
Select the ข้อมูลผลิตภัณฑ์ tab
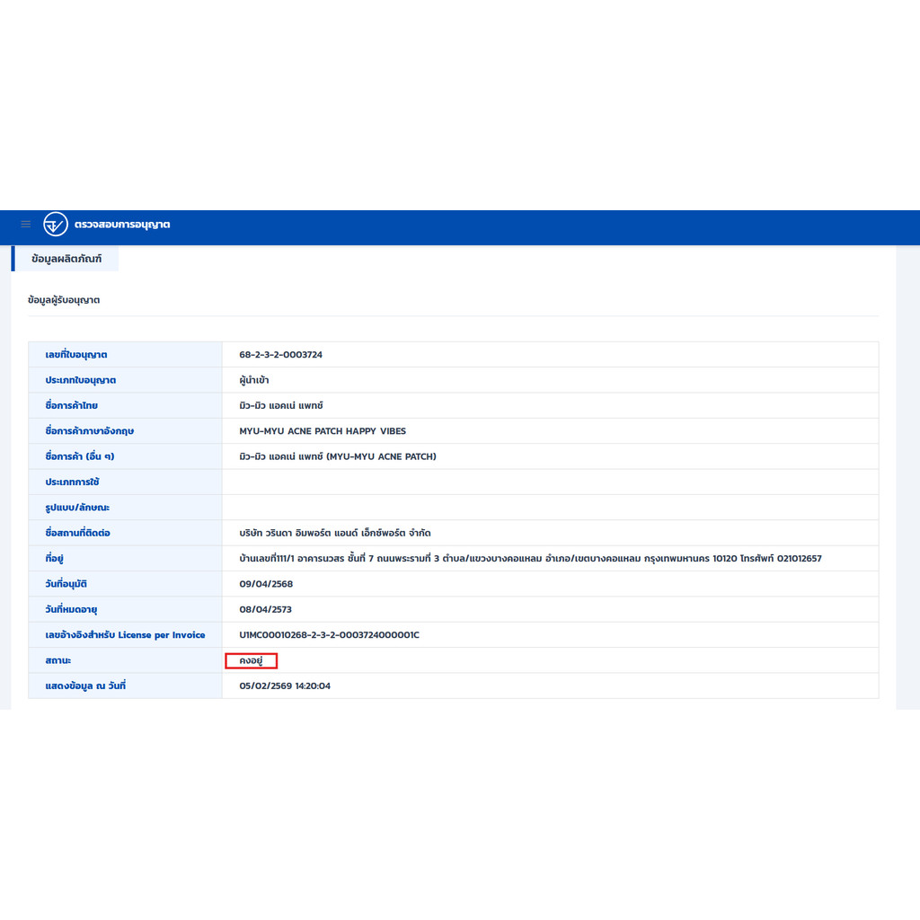(66, 259)
